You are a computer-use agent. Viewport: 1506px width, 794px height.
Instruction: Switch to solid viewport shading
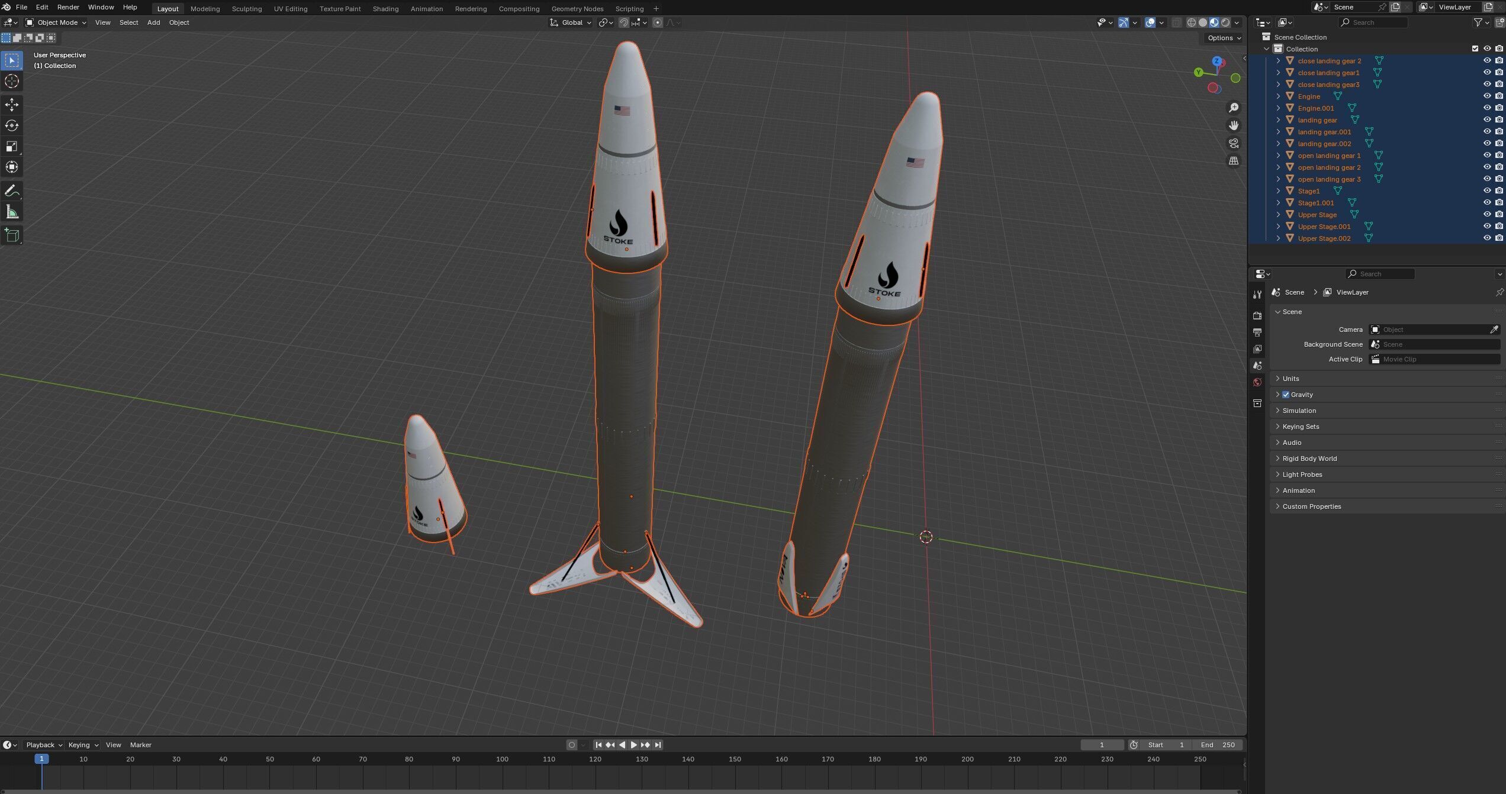1203,22
